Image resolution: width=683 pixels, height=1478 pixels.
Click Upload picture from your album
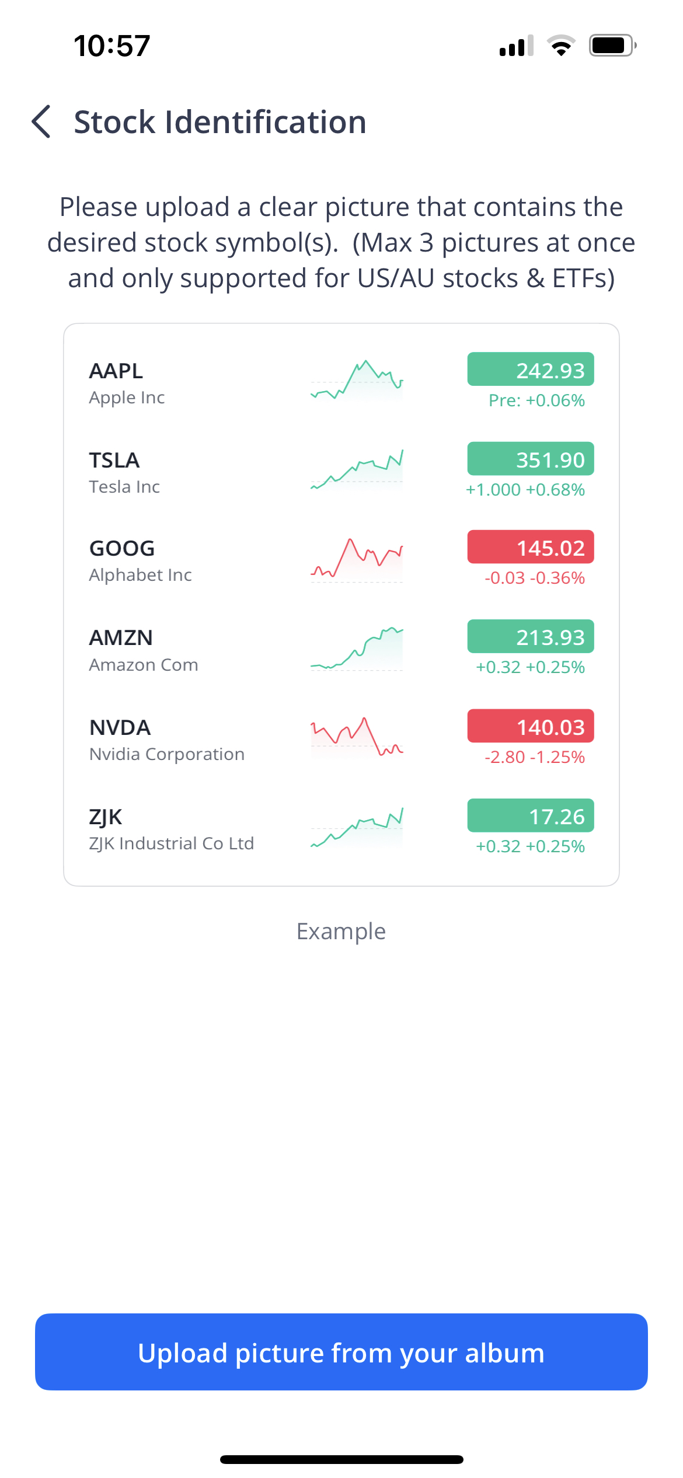[341, 1352]
